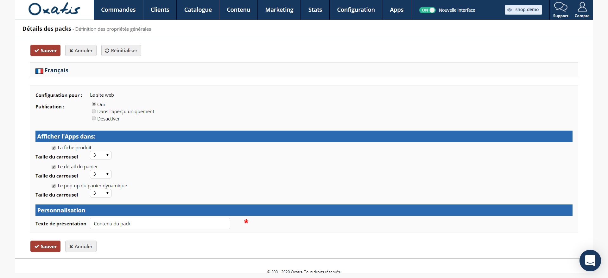
Task: Select Dans l'aperçu uniquement radio option
Action: [x=94, y=111]
